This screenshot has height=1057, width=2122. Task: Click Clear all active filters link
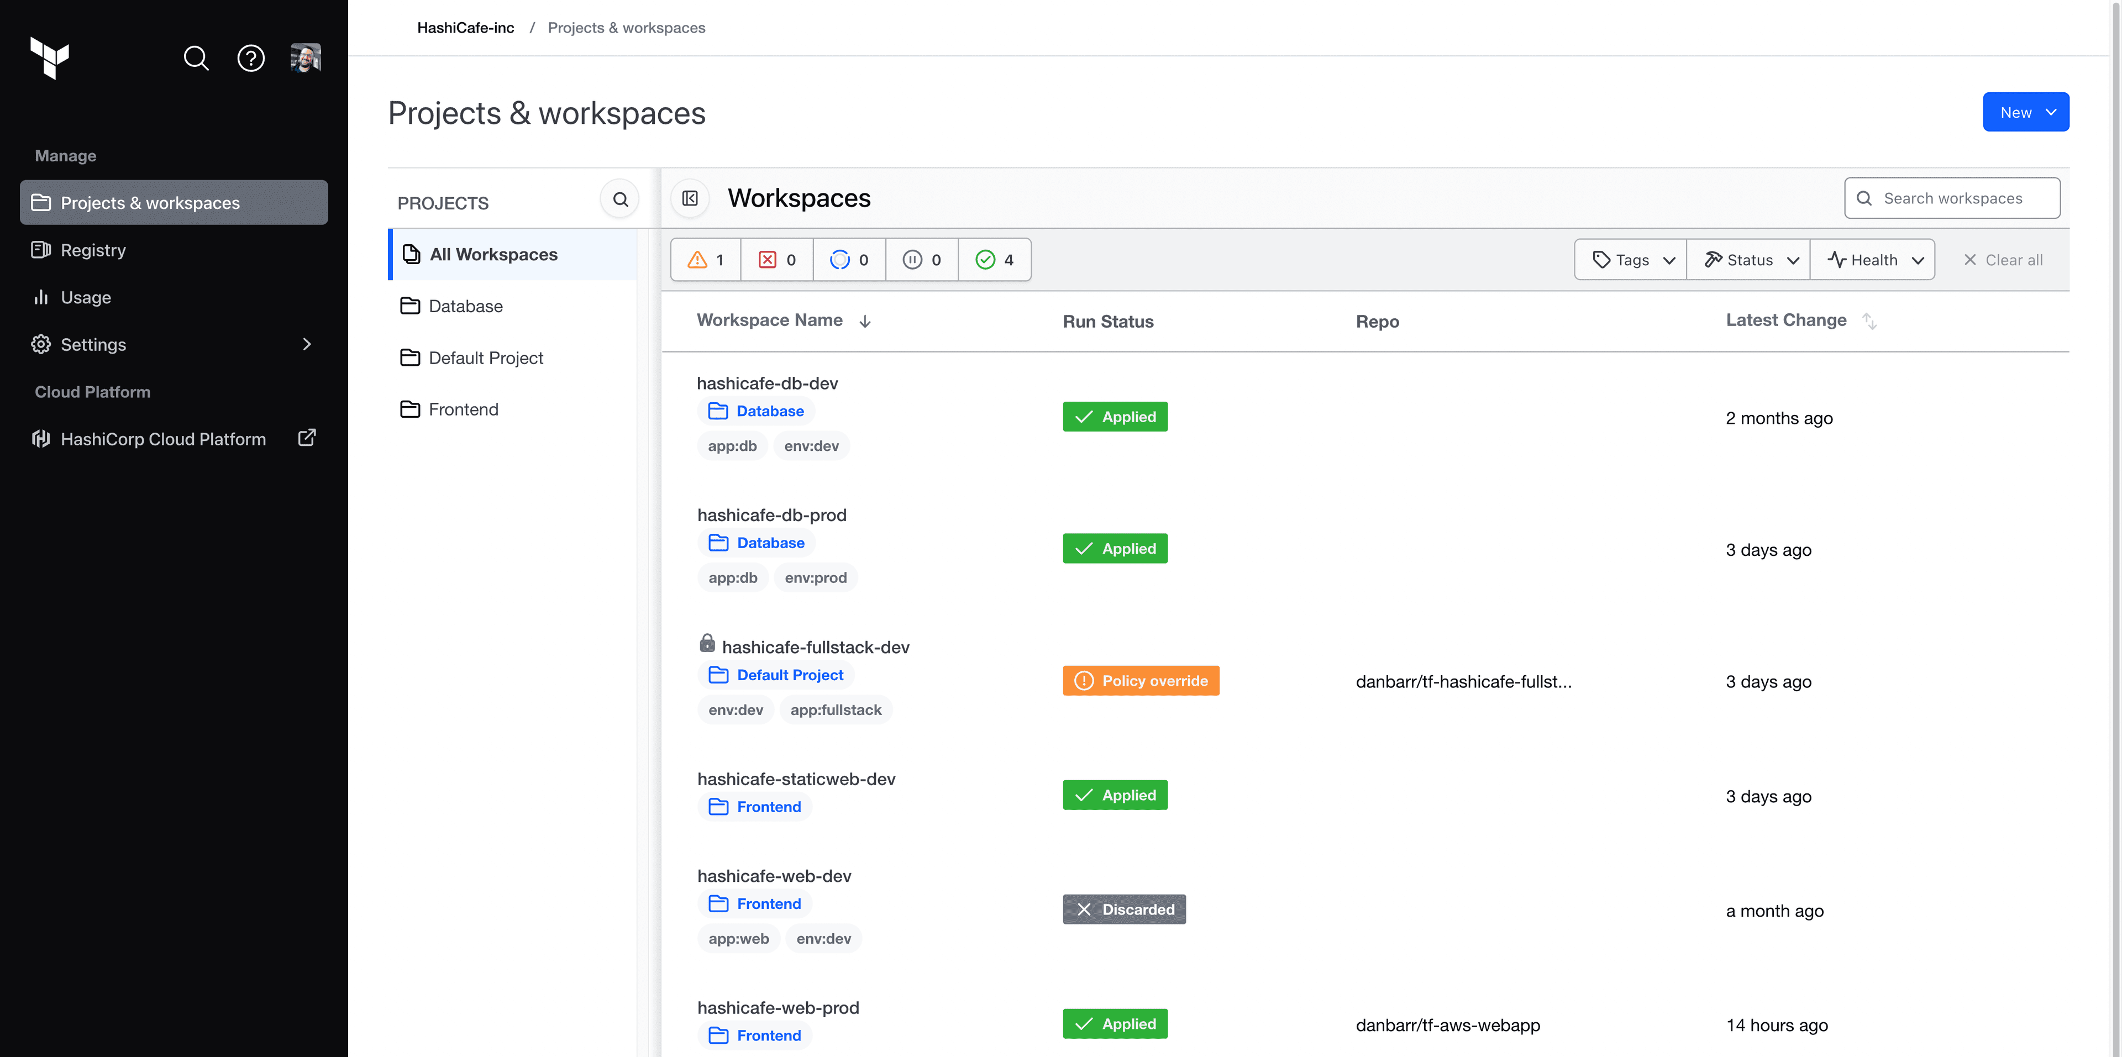[2003, 259]
